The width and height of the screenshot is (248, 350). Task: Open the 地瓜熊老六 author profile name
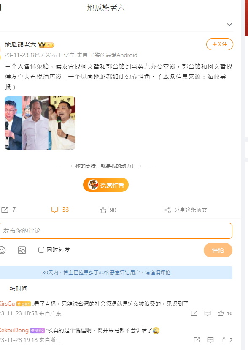(x=21, y=45)
